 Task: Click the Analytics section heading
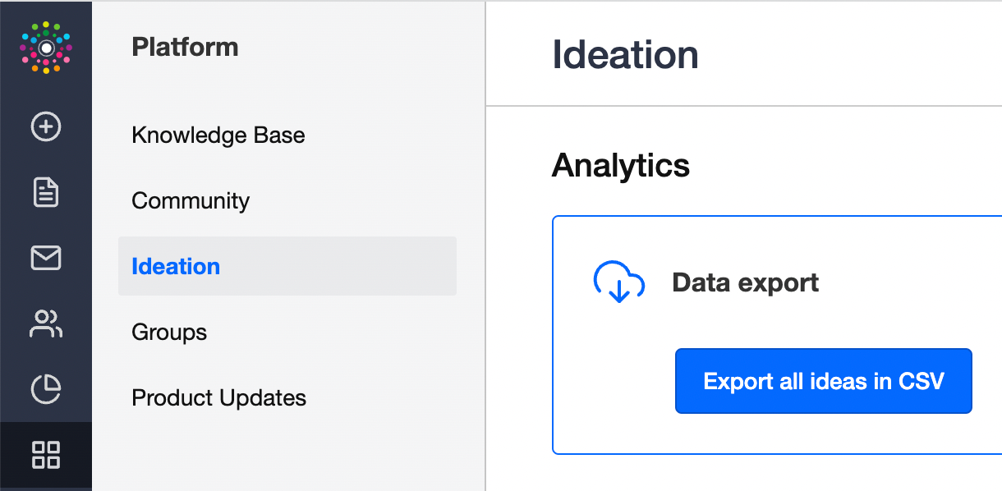click(x=621, y=165)
